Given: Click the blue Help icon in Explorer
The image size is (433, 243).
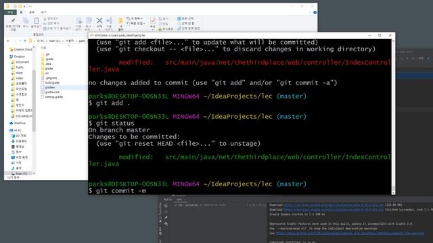Looking at the screenshot, I should 315,12.
